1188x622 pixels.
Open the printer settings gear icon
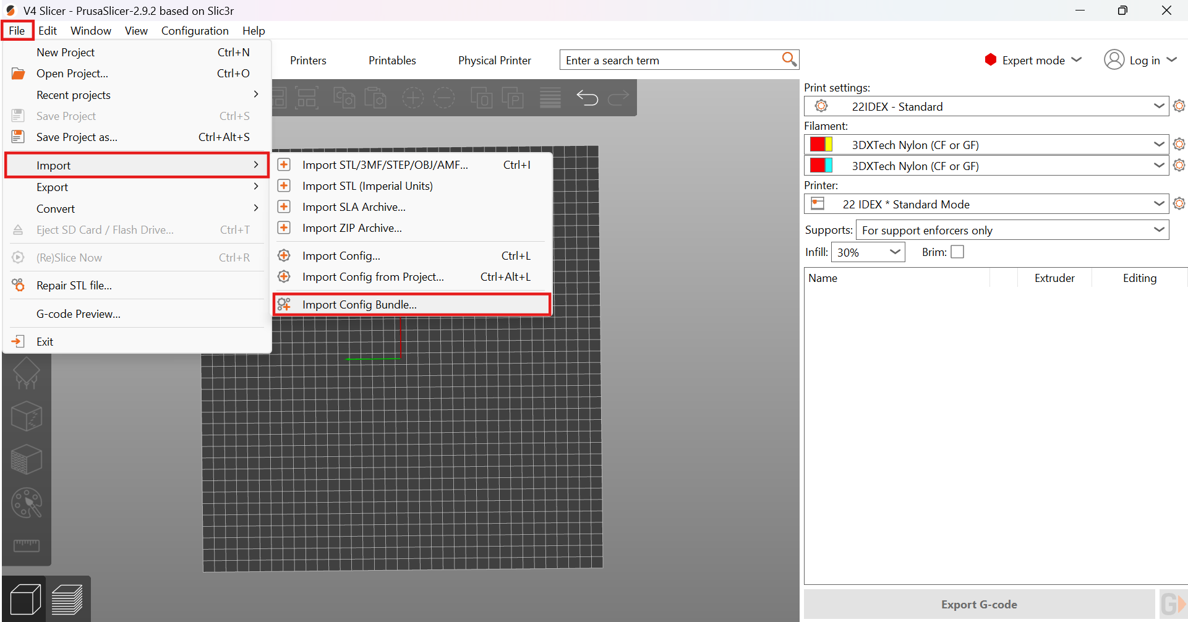[1179, 203]
